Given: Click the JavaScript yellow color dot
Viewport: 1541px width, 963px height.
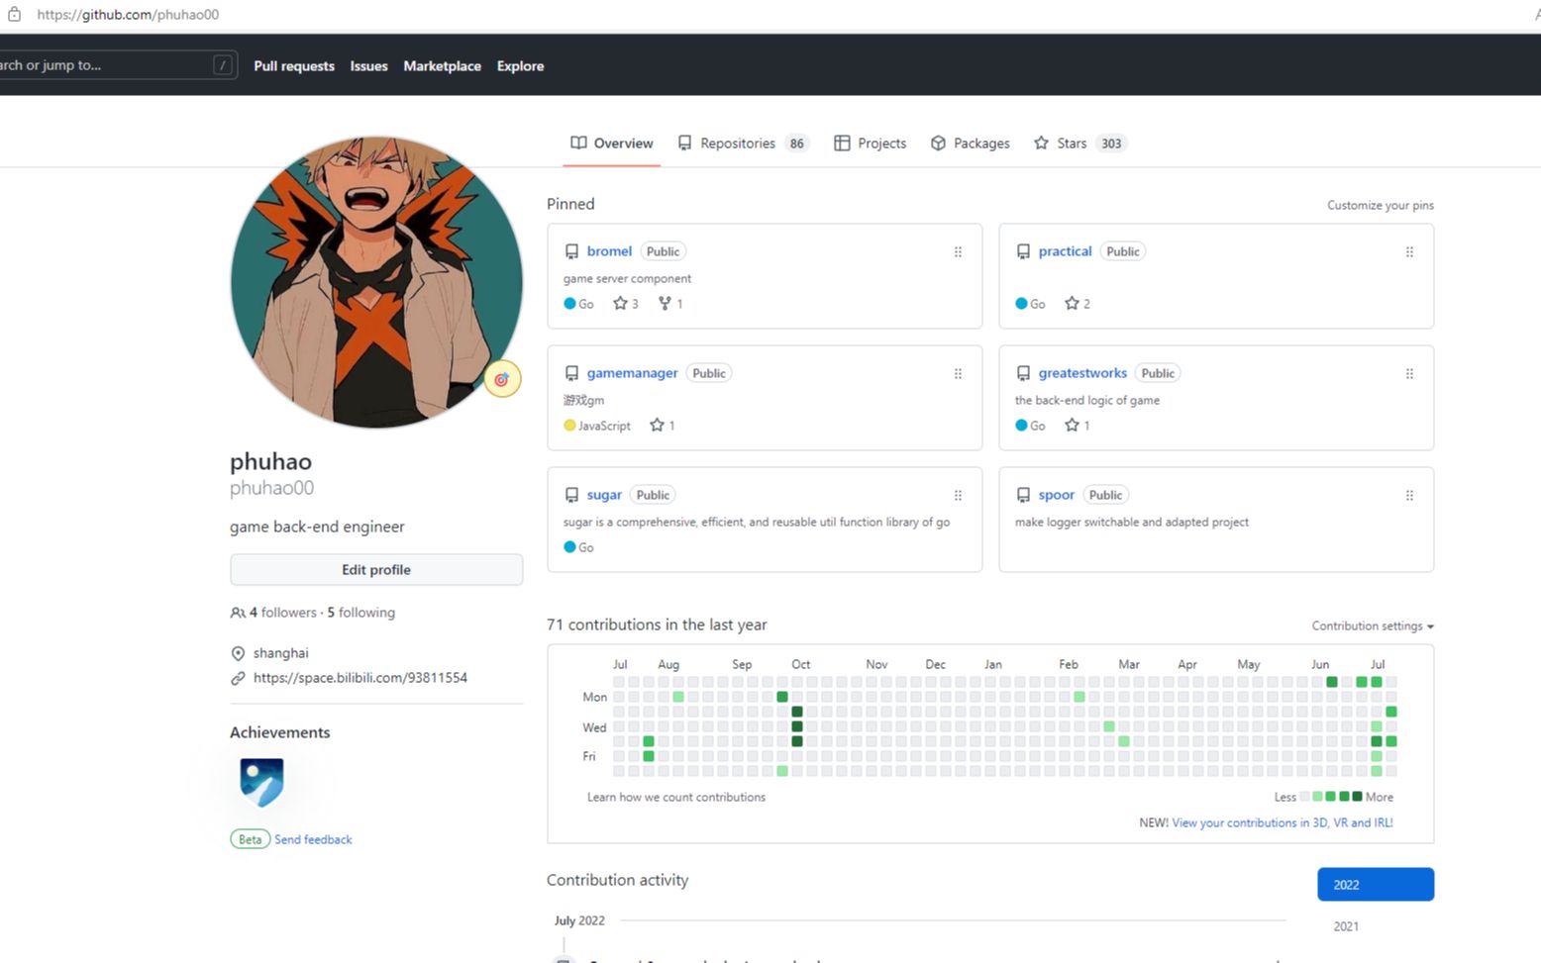Looking at the screenshot, I should 569,426.
